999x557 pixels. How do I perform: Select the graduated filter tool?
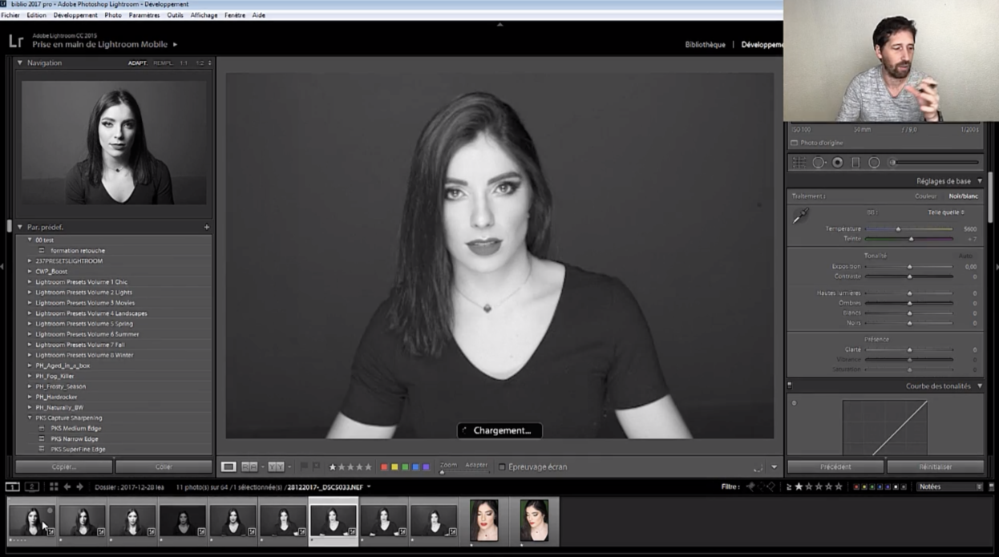(855, 162)
